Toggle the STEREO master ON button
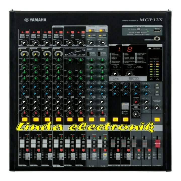This screenshot has height=181, width=181. [157, 119]
